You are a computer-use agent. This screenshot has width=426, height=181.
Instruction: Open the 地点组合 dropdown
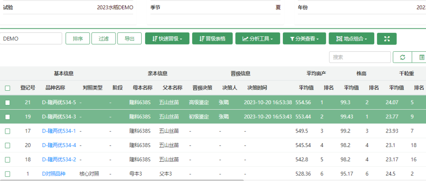351,39
